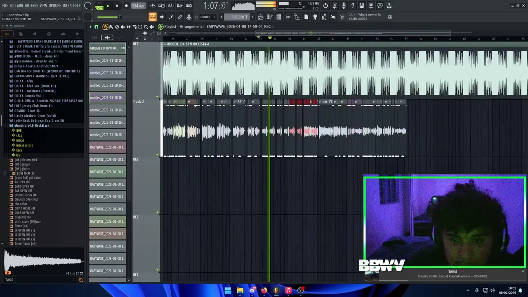528x297 pixels.
Task: Toggle loop recording button
Action: (x=189, y=6)
